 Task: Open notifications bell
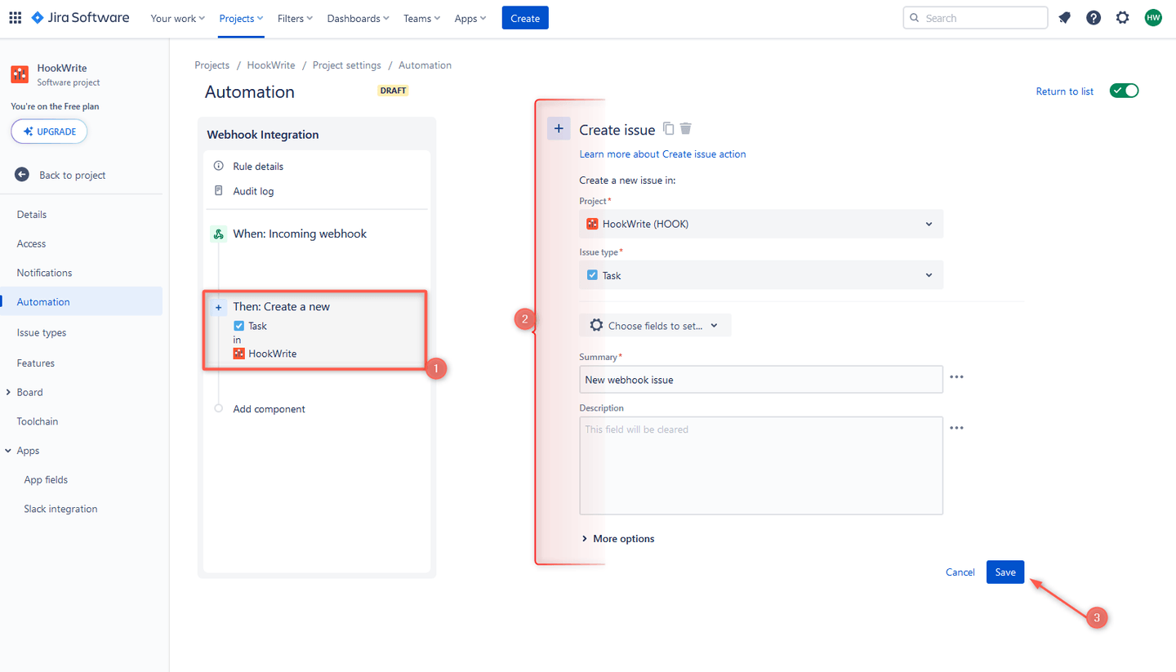(1064, 17)
